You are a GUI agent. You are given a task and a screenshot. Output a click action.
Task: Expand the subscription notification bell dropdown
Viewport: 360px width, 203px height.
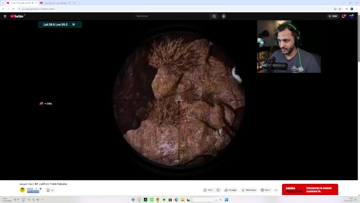click(50, 190)
